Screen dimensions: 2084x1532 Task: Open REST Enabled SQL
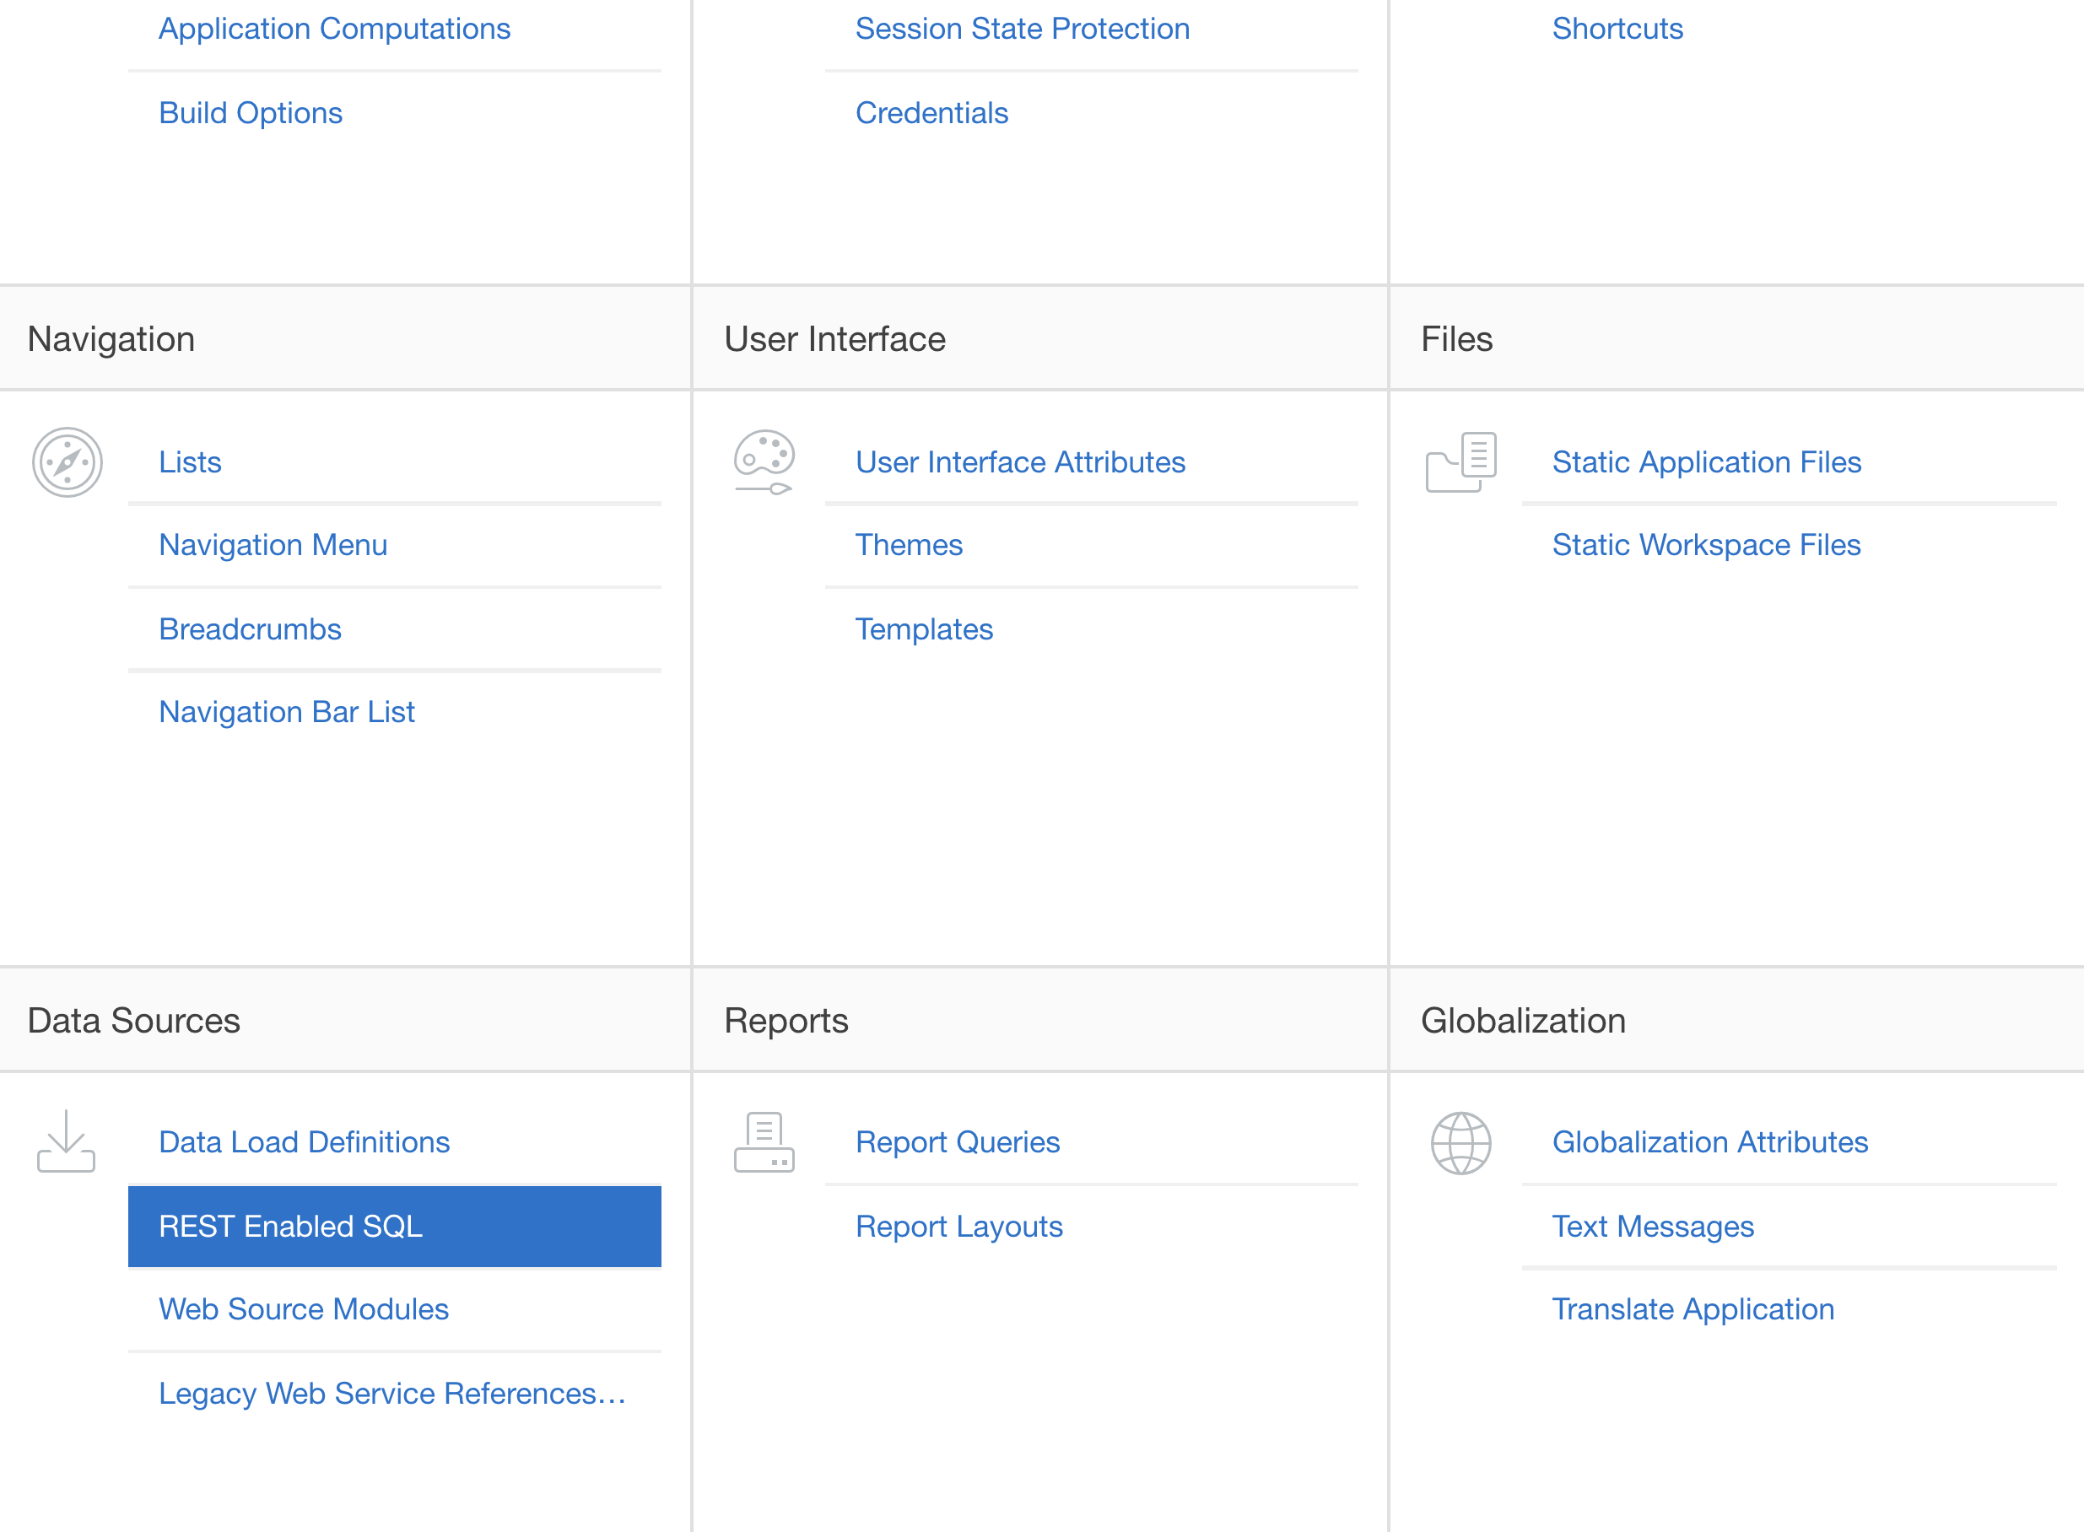[290, 1226]
